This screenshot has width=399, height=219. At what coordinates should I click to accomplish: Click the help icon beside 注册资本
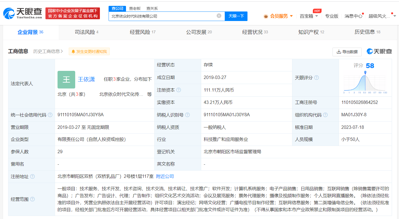[178, 90]
